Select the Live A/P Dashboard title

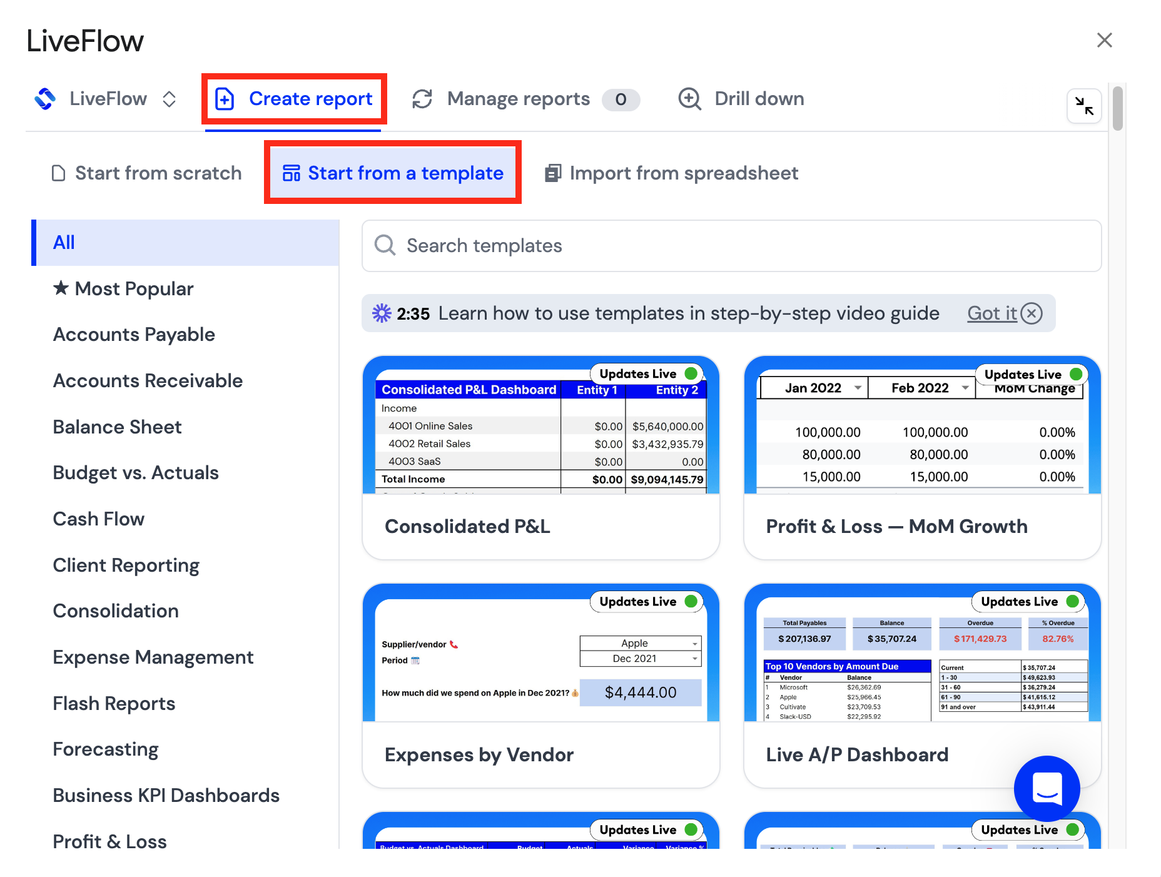[x=857, y=755]
